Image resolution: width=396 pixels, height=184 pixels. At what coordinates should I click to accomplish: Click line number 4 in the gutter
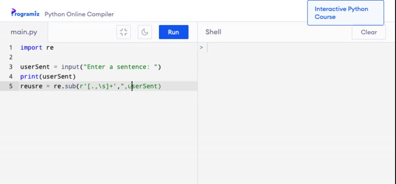[x=10, y=77]
